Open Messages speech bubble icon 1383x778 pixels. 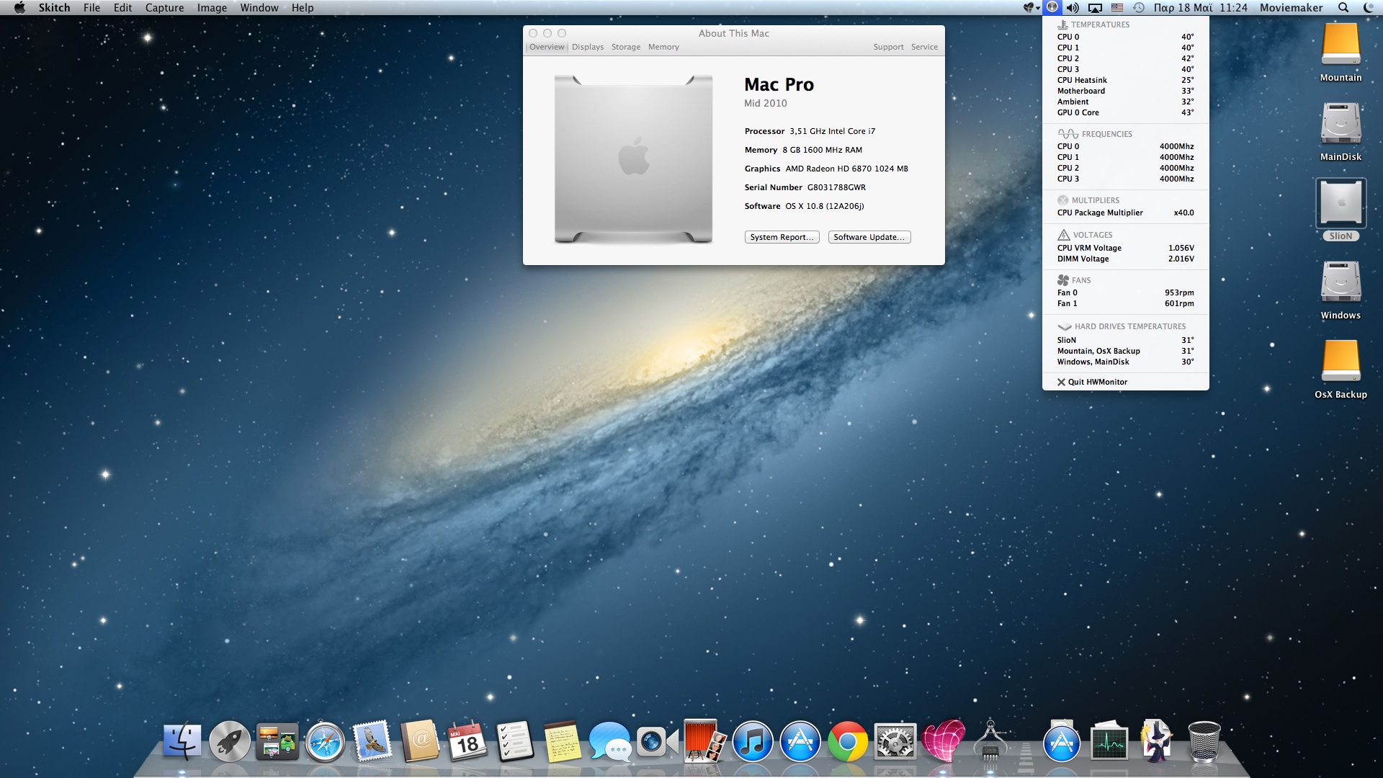tap(610, 741)
